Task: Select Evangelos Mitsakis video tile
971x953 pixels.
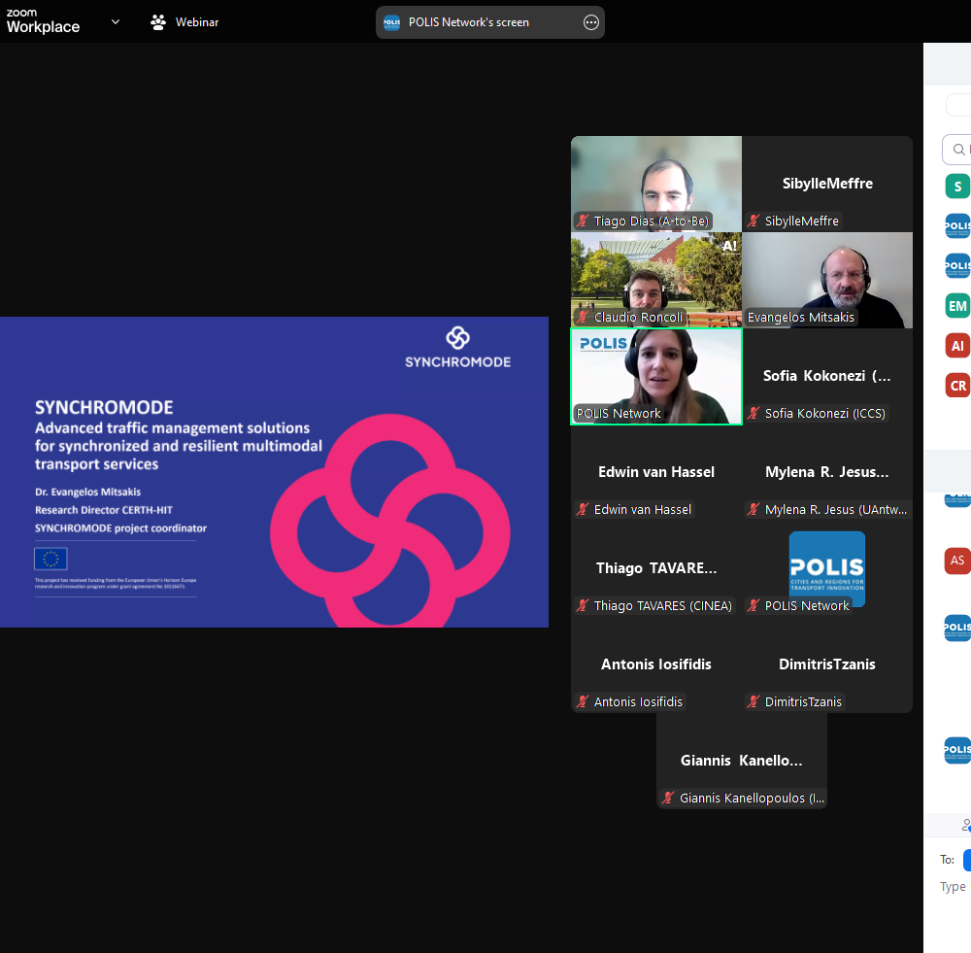Action: click(827, 280)
